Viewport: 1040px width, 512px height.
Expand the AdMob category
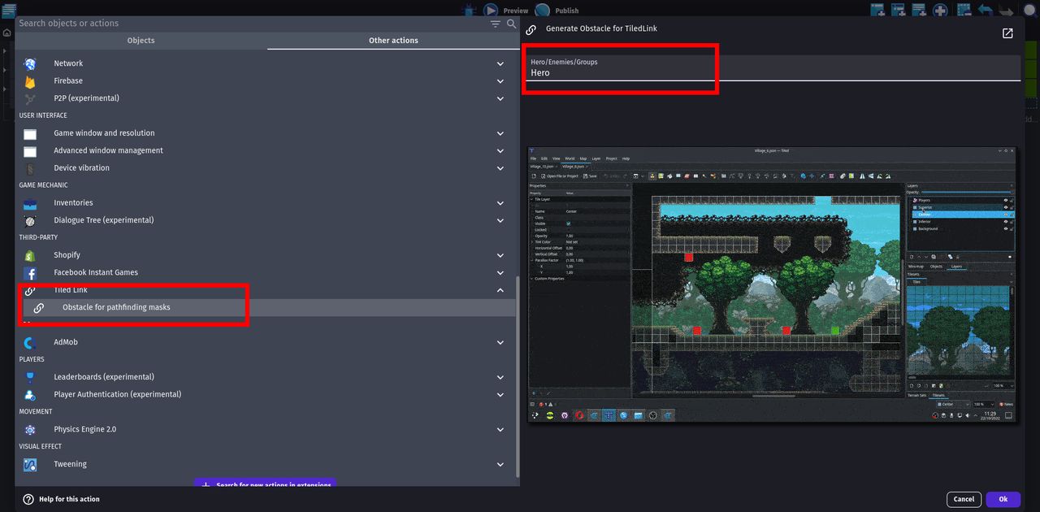coord(500,343)
